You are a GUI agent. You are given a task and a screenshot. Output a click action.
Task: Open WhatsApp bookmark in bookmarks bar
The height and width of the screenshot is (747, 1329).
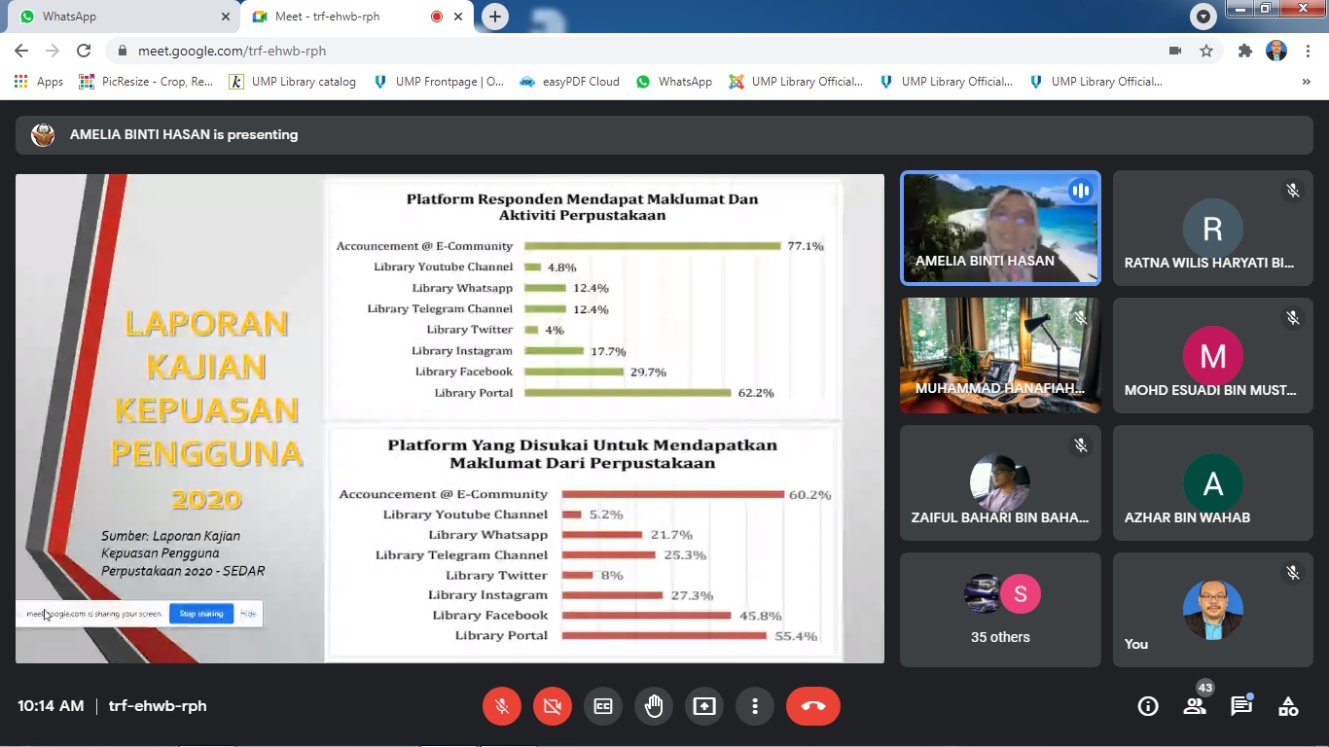click(674, 82)
